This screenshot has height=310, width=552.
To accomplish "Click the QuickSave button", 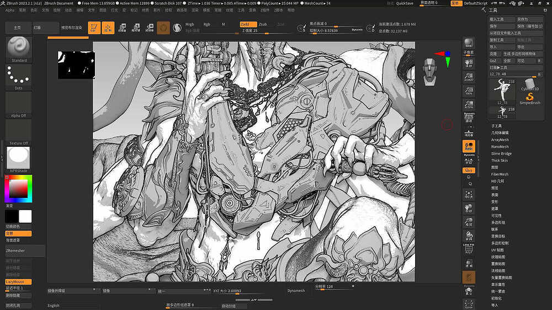I will (x=405, y=3).
